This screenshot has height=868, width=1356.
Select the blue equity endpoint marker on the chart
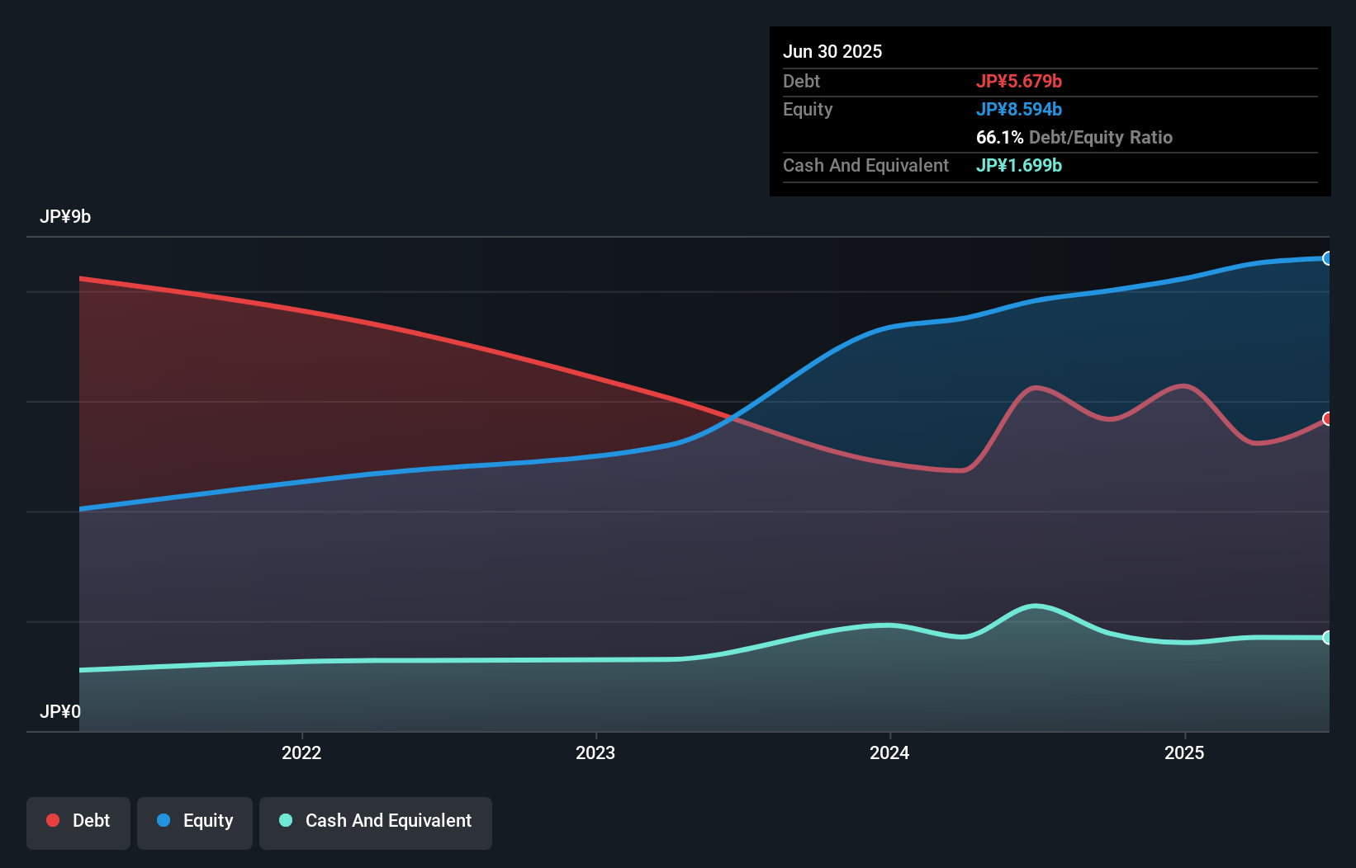point(1326,258)
